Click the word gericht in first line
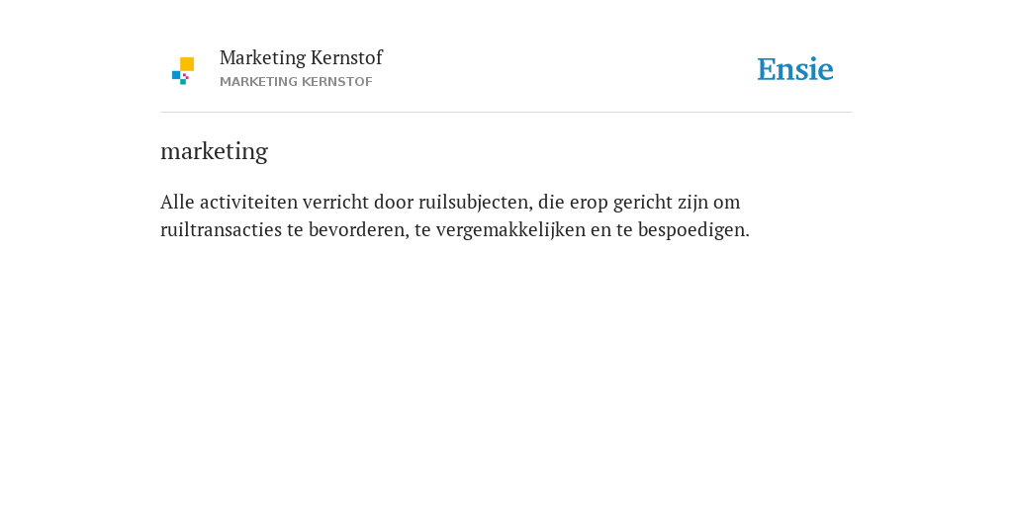This screenshot has width=1013, height=506. click(643, 203)
